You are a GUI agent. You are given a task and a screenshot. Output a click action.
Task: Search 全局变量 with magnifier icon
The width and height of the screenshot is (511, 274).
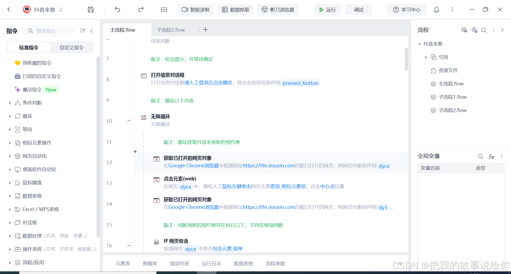pyautogui.click(x=481, y=156)
